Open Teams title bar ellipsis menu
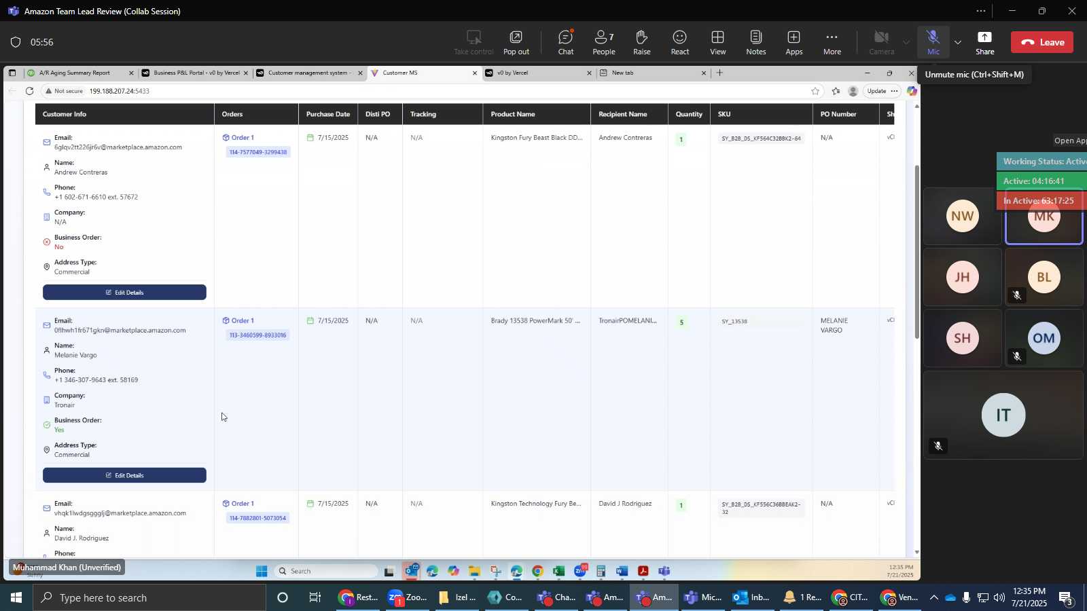The image size is (1087, 611). click(981, 11)
